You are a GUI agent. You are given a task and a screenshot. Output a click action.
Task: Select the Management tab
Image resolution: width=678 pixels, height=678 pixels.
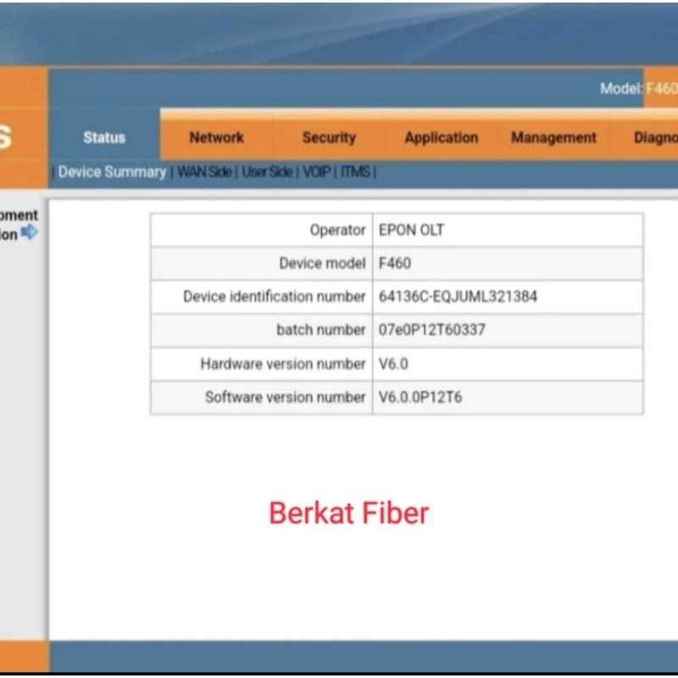point(553,137)
